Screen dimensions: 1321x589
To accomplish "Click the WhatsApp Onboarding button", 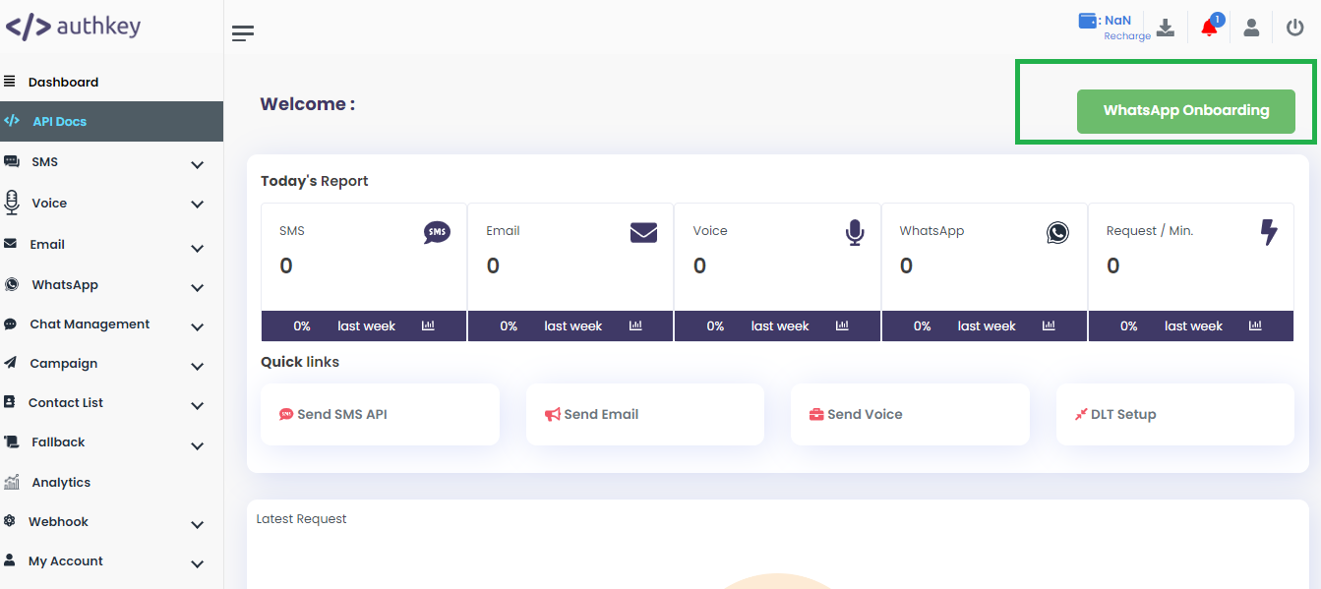I will (x=1186, y=111).
